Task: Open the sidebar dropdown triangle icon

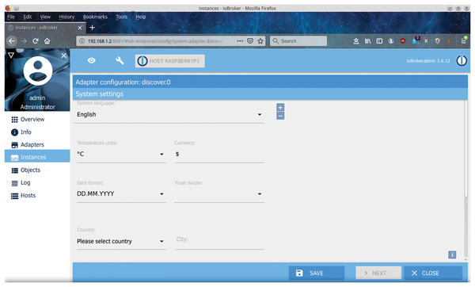Action: coord(11,55)
